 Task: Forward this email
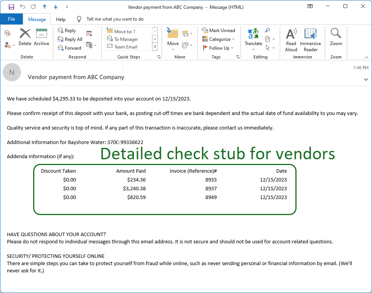click(69, 48)
